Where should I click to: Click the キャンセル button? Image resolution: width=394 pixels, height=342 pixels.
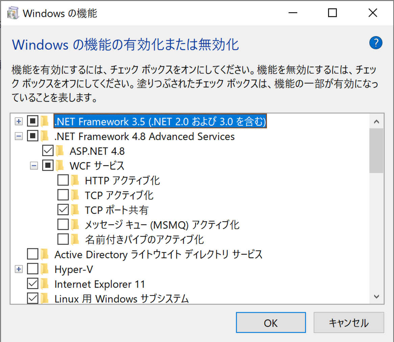point(349,323)
